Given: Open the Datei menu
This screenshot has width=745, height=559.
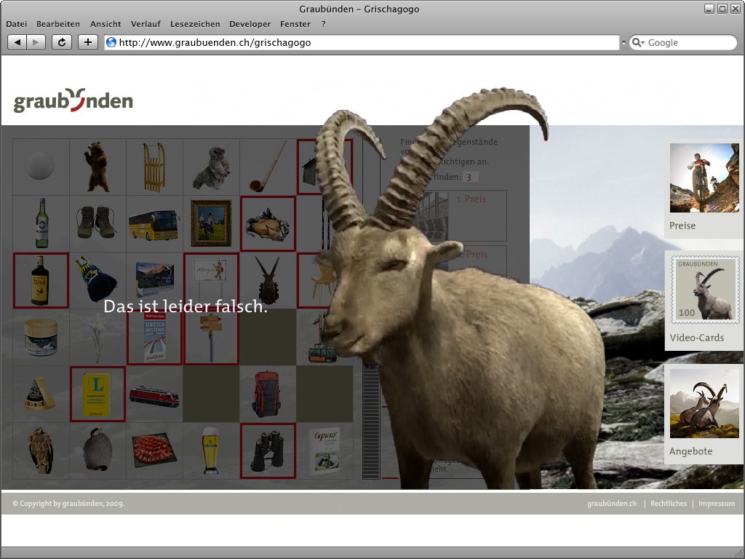Looking at the screenshot, I should (x=16, y=24).
